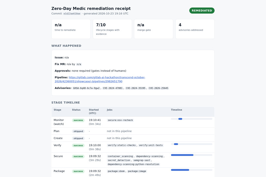
Task: Click the GHSA-6q48-6c7w-9gw2 advisory tag
Action: (x=86, y=88)
